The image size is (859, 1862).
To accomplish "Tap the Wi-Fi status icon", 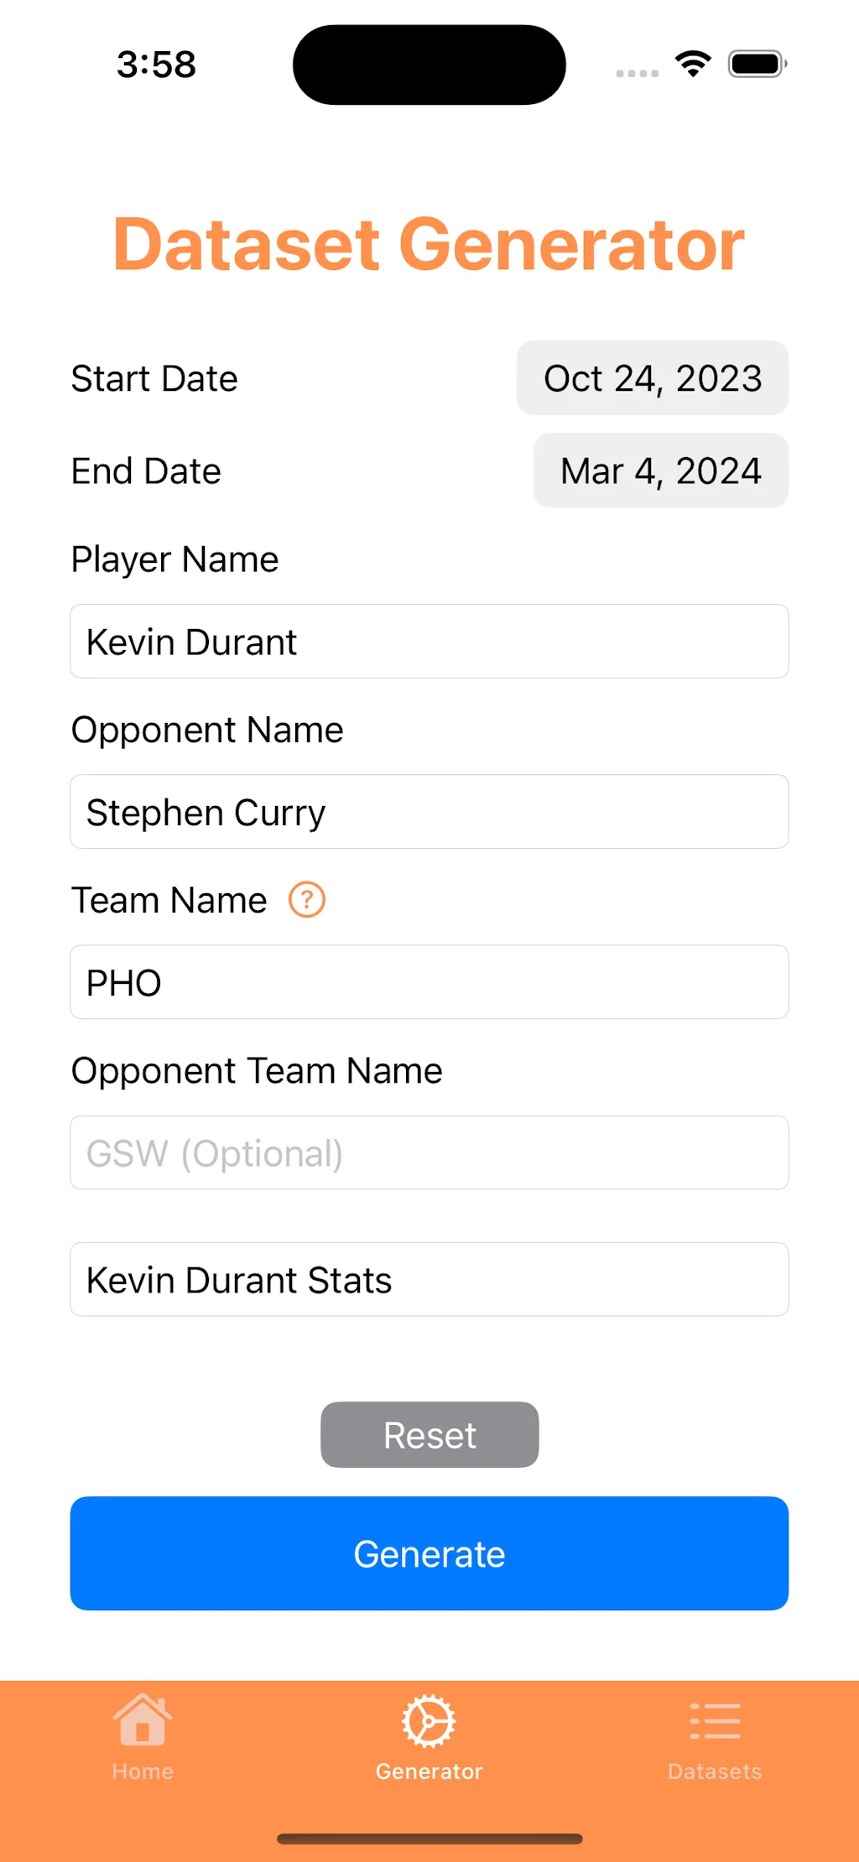I will click(693, 64).
